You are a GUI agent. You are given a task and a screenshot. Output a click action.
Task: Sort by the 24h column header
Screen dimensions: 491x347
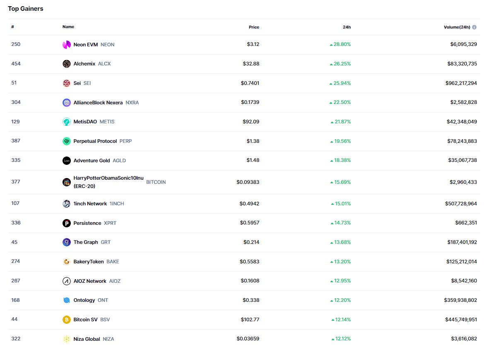point(347,27)
